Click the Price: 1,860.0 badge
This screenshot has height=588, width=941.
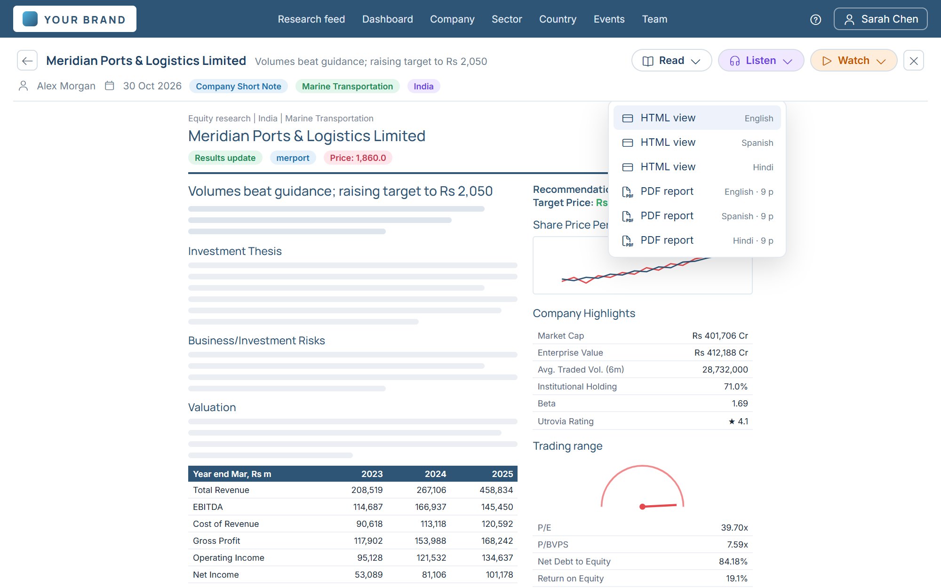tap(358, 158)
